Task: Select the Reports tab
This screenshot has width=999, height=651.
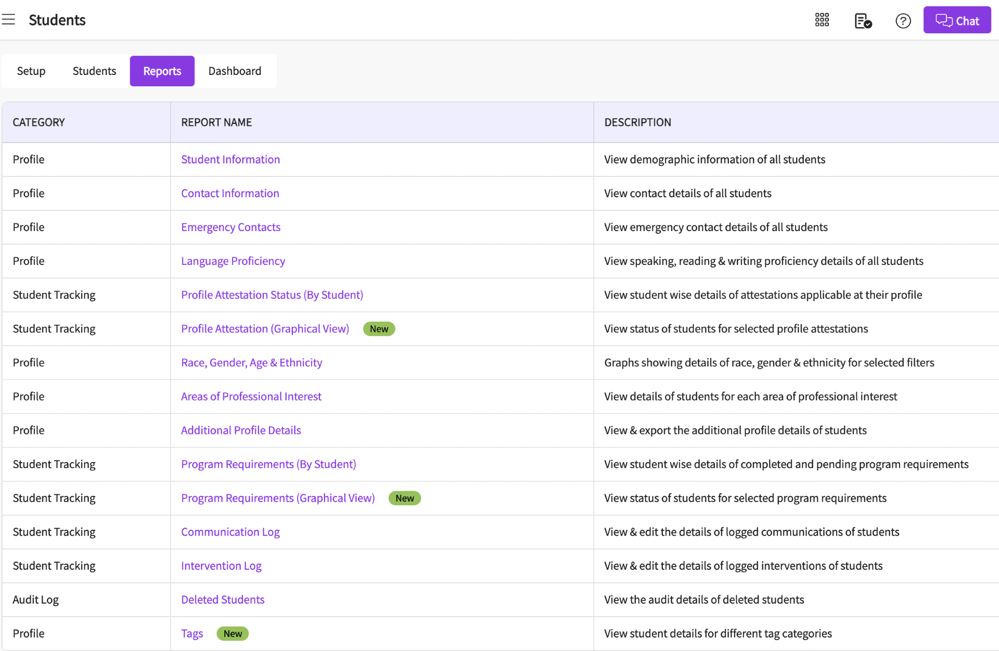Action: pos(162,71)
